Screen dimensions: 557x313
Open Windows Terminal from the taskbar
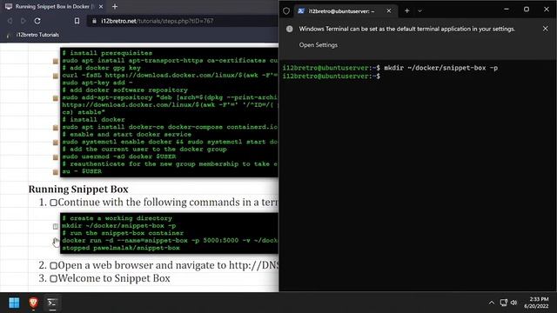pos(52,303)
